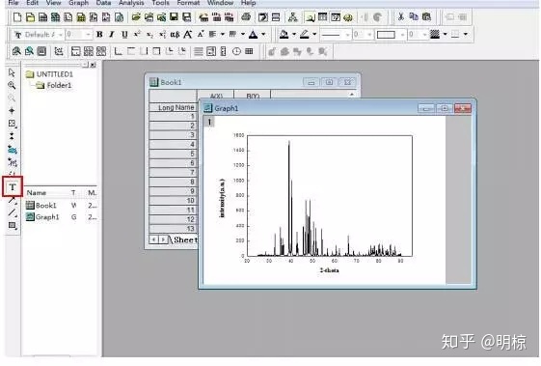Click the font color A swatch
Screen dimensions: 541x366
(x=254, y=34)
